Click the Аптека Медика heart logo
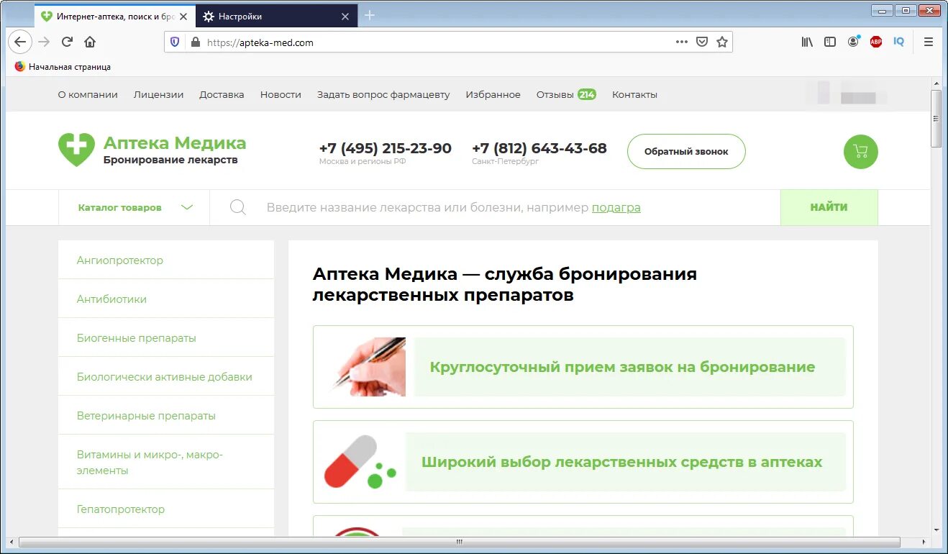 point(76,150)
